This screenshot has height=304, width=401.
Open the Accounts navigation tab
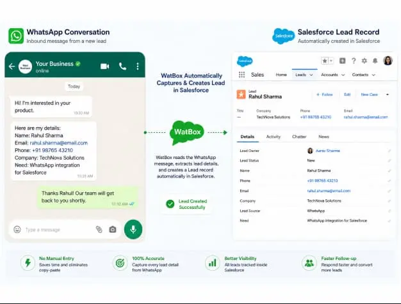329,75
